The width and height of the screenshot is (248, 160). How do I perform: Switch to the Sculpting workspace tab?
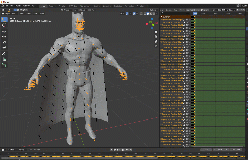(x=63, y=6)
